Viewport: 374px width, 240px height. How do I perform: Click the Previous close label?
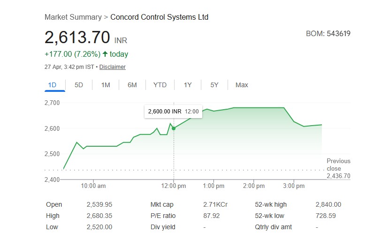coord(338,165)
